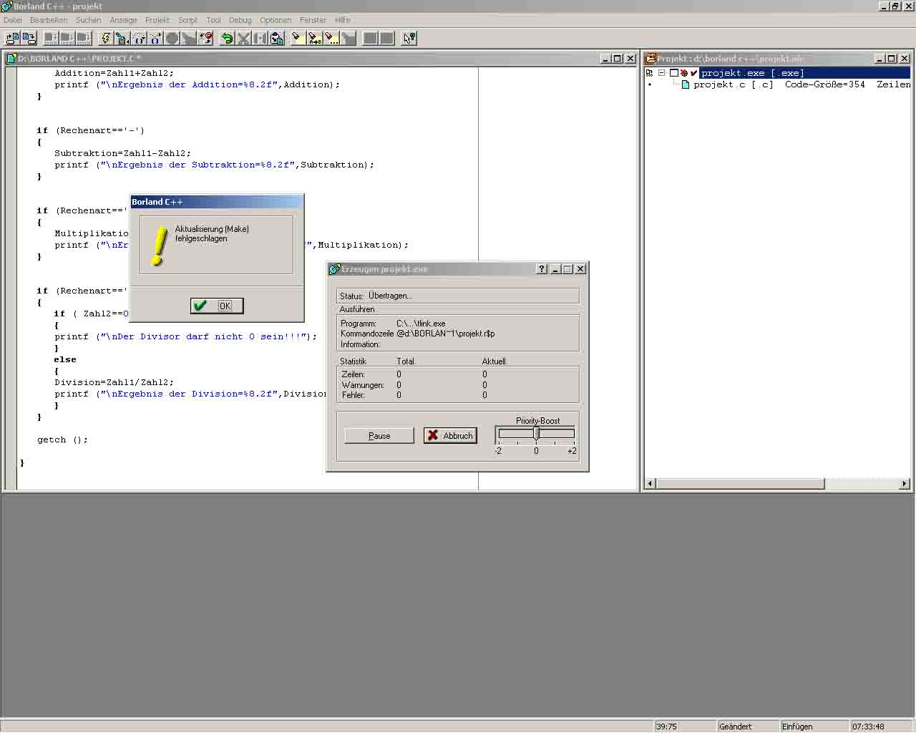Screen dimensions: 916x733
Task: Click 'Code-Größe=354' text in project tree
Action: pyautogui.click(x=824, y=84)
